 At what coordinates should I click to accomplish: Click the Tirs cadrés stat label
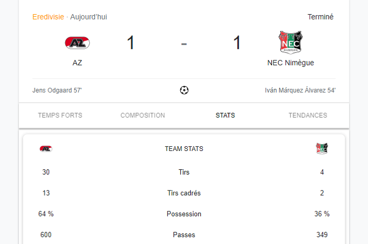(x=184, y=193)
